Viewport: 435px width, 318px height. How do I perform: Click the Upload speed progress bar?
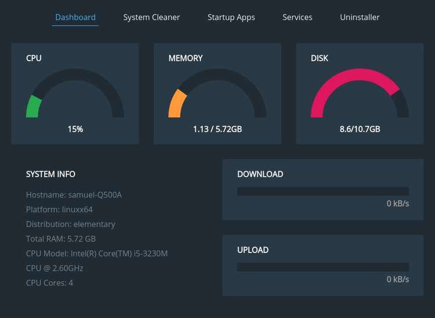(322, 267)
